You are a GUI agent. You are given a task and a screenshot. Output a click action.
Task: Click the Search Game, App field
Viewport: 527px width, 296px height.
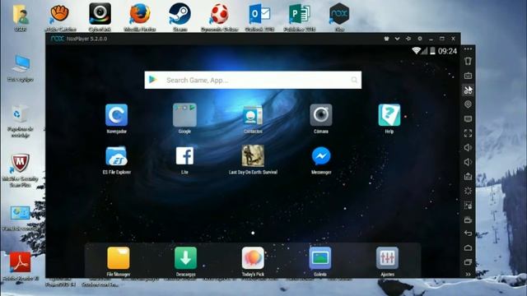click(253, 80)
